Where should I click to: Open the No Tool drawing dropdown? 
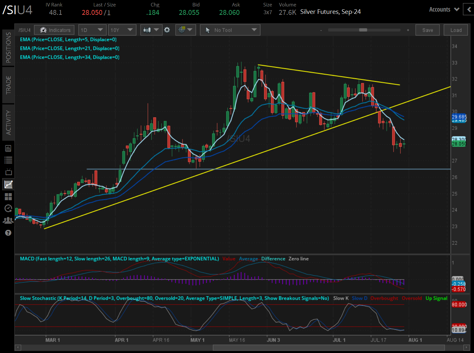(x=230, y=30)
